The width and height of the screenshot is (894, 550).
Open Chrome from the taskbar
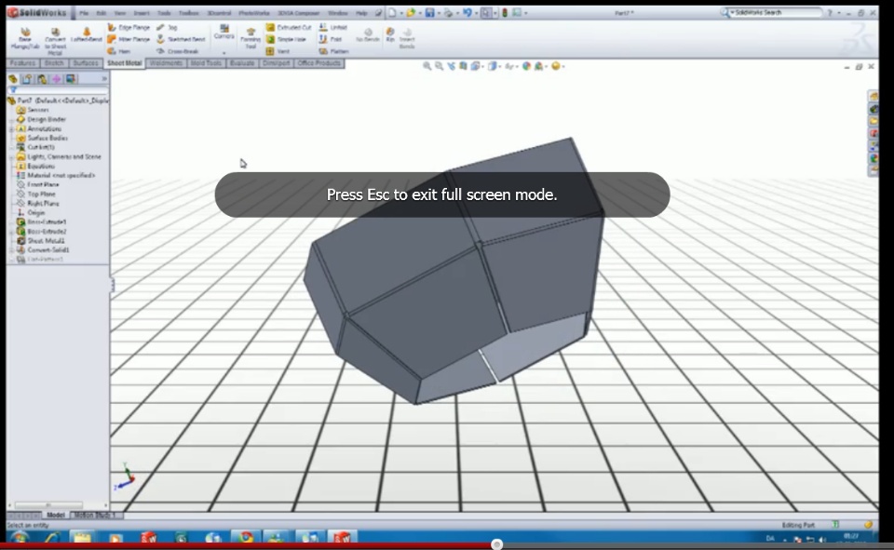(246, 538)
